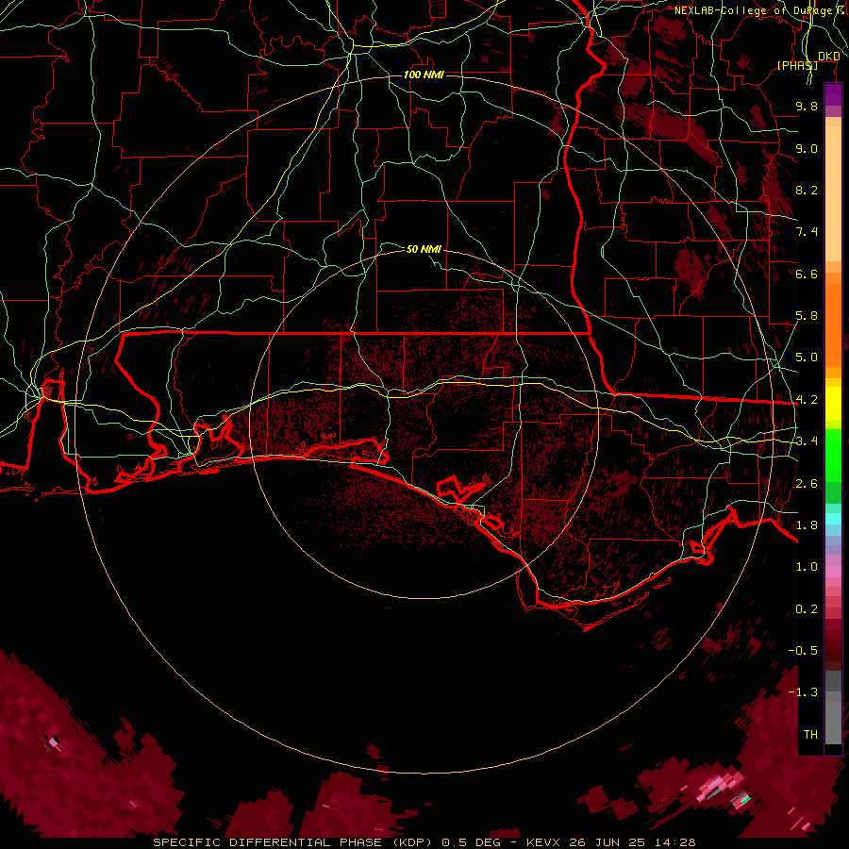Select the 5.0 value on the color scale
This screenshot has height=849, width=849.
tap(807, 358)
